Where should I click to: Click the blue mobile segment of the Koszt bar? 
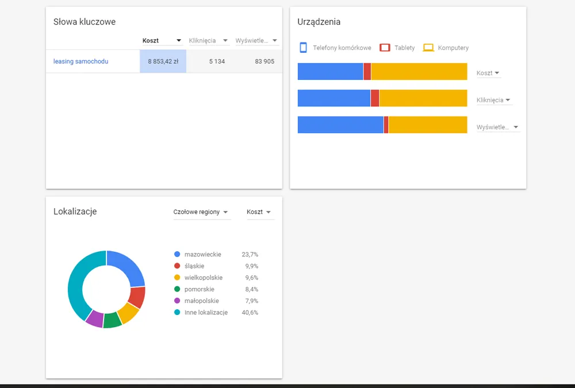[330, 71]
